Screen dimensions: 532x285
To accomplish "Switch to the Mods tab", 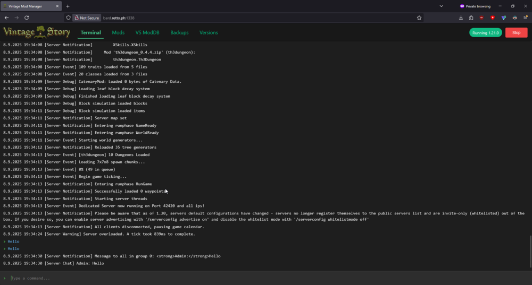I will click(118, 32).
